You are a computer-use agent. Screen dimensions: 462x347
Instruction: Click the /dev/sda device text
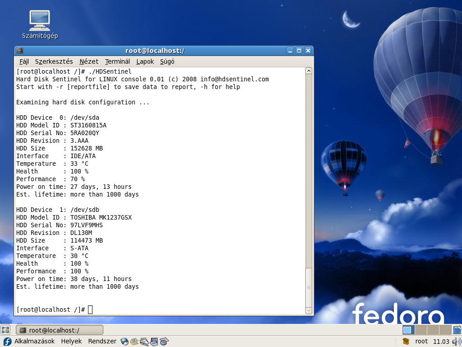point(85,117)
